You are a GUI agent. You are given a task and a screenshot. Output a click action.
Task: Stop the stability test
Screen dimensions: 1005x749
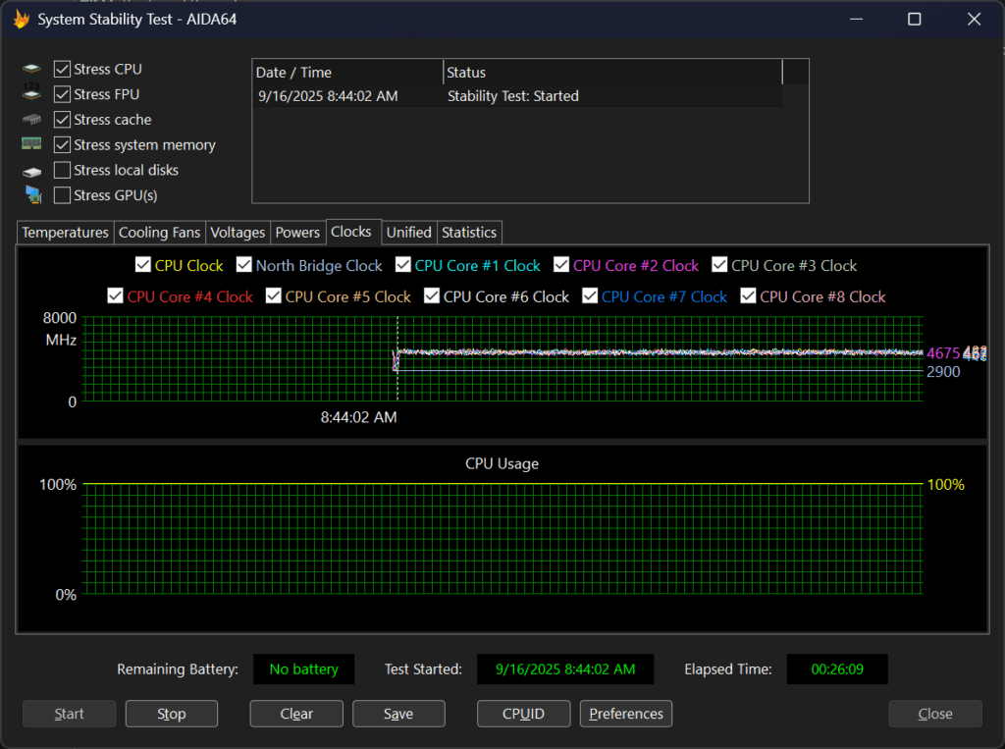point(172,714)
